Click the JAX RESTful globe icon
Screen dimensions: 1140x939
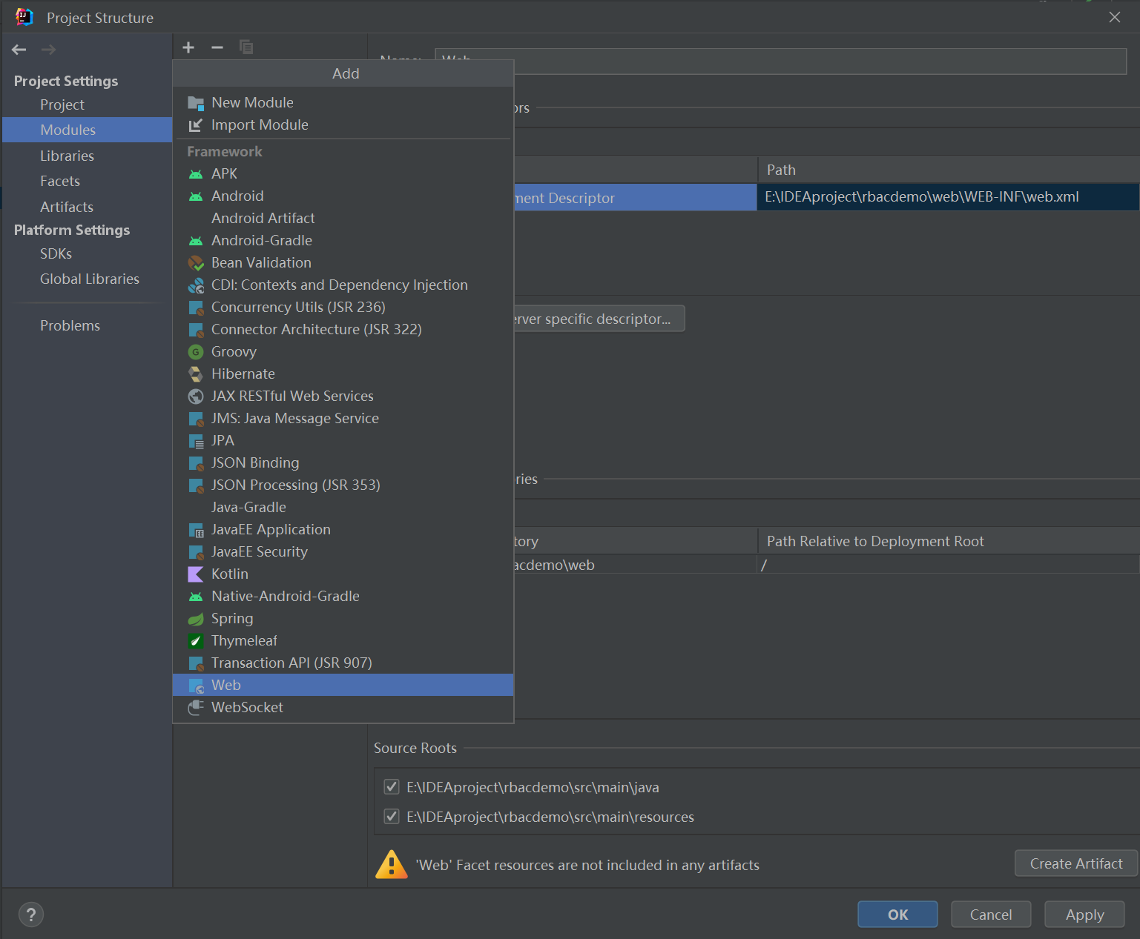196,396
